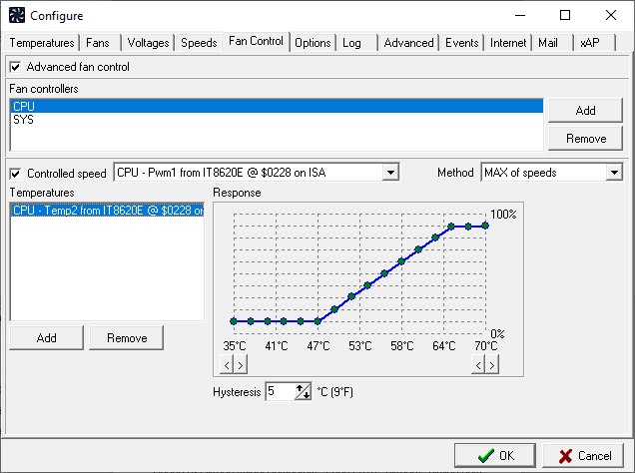Click Remove below Temperatures list
635x473 pixels.
click(127, 338)
